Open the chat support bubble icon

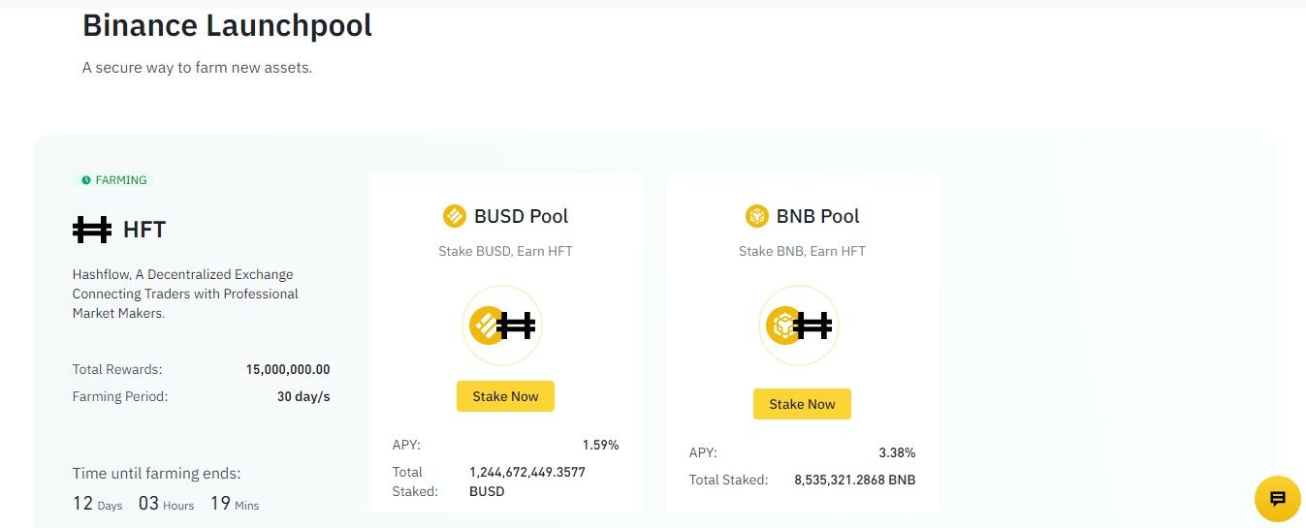click(x=1277, y=499)
